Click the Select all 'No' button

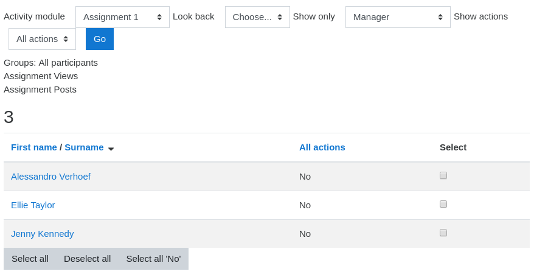[x=154, y=259]
